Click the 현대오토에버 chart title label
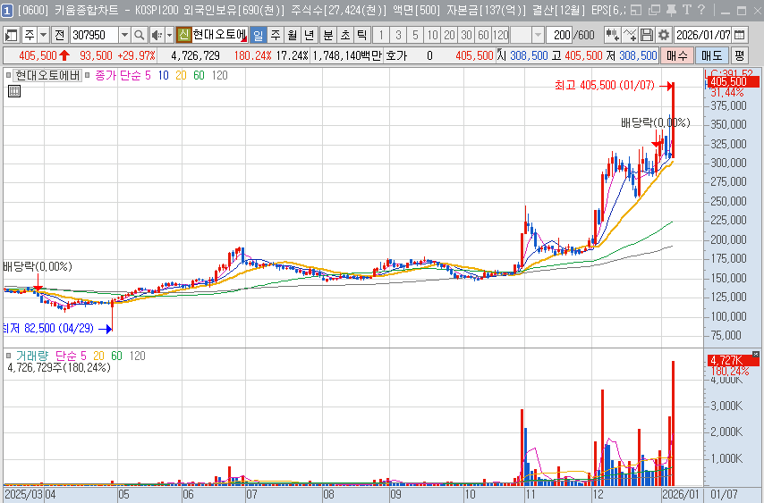 (x=47, y=75)
